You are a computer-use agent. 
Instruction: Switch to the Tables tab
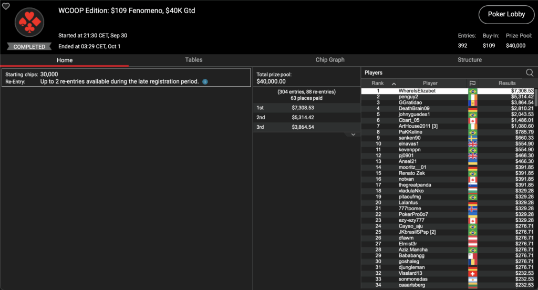(x=193, y=60)
